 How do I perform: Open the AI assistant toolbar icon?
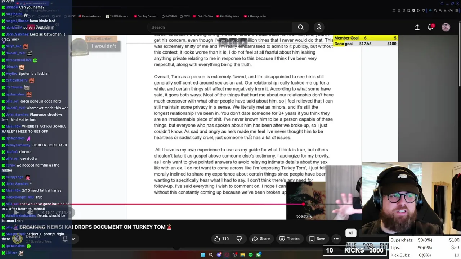(451, 10)
